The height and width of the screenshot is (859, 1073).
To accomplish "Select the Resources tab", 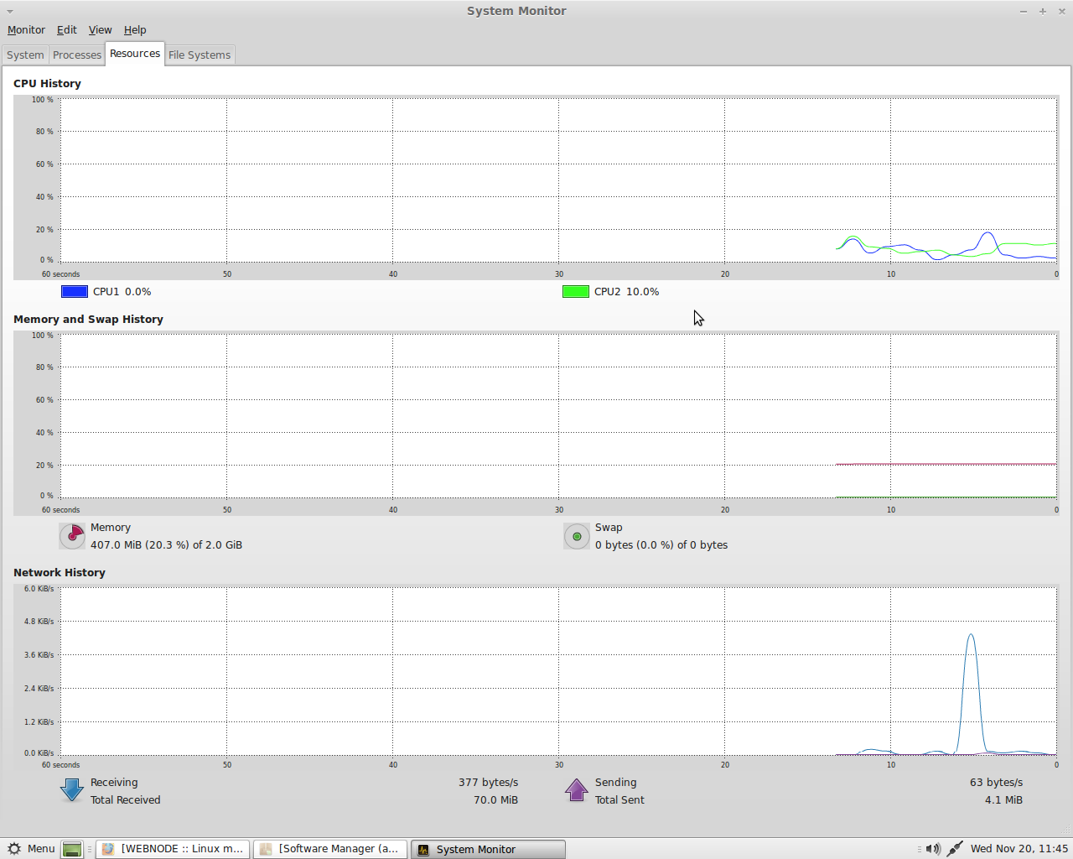I will 135,54.
